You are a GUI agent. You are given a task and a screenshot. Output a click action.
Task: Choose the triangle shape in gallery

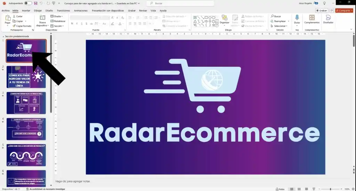(195, 21)
